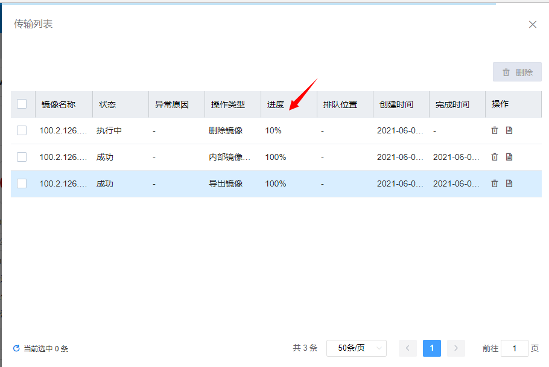Open document icon for 导出镜像 row
Viewport: 549px width, 367px height.
click(x=509, y=183)
